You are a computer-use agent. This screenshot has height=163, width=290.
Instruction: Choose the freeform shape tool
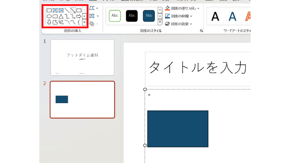point(55,22)
